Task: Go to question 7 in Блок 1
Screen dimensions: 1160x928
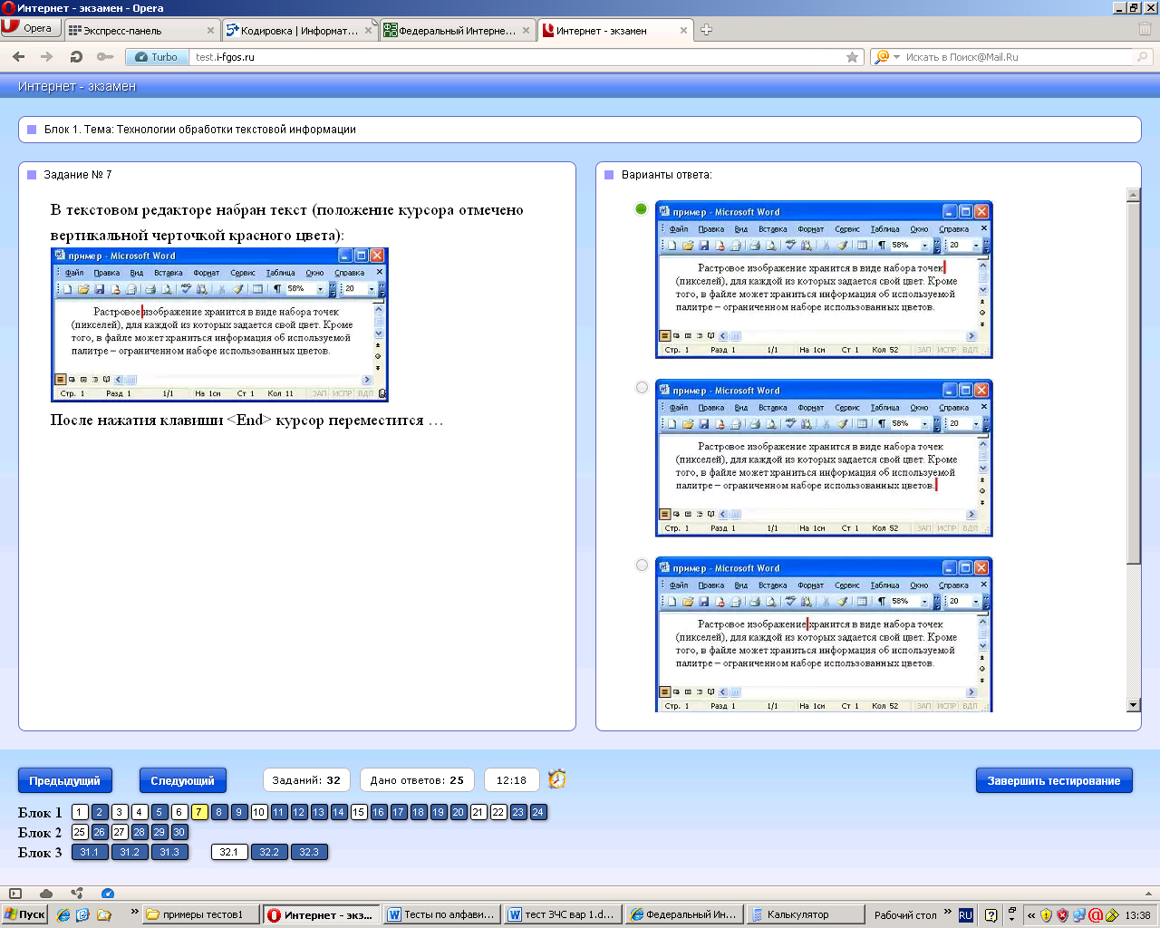Action: tap(199, 812)
